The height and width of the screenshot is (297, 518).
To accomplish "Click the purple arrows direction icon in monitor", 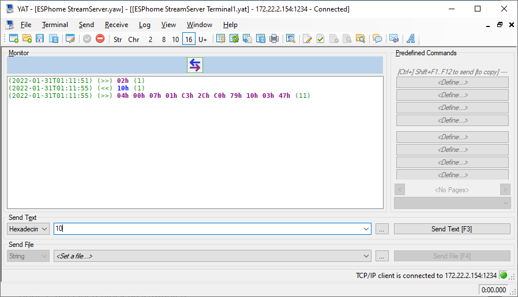I will [x=195, y=65].
